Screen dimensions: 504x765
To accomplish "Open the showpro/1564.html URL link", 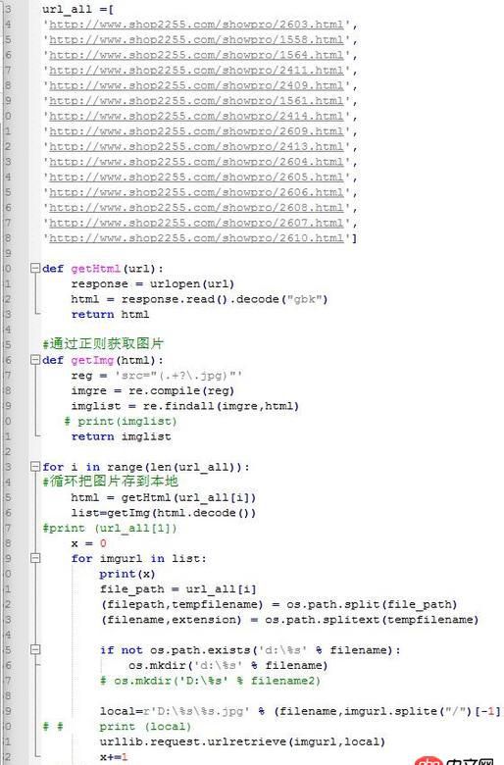I will tap(196, 55).
